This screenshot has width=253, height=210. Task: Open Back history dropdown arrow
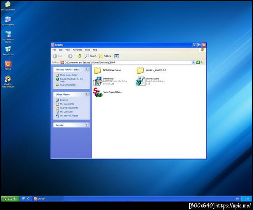pyautogui.click(x=65, y=56)
